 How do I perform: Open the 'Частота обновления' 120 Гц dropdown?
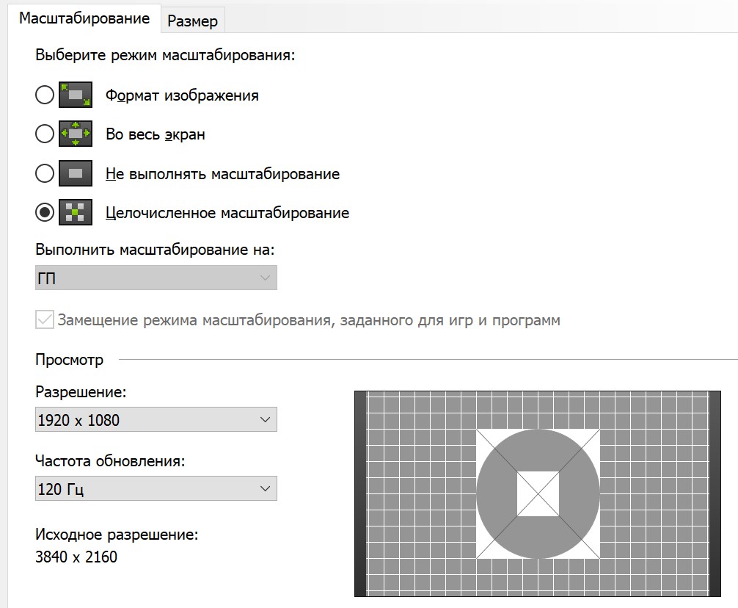(156, 488)
